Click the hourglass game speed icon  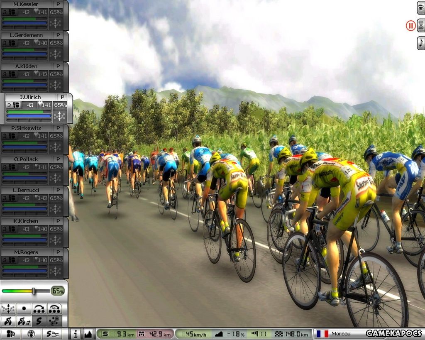tap(421, 26)
